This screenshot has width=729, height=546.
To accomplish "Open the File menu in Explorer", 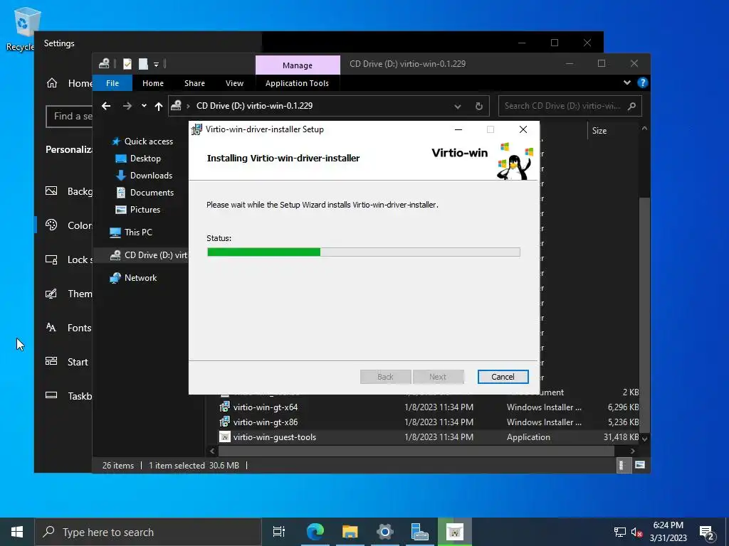I will (x=112, y=83).
